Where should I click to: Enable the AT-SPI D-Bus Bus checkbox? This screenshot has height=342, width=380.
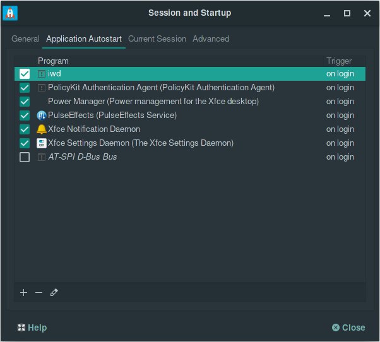click(25, 157)
